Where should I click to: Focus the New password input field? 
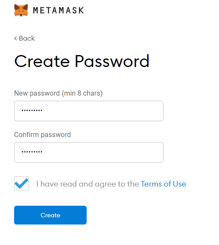pos(89,111)
